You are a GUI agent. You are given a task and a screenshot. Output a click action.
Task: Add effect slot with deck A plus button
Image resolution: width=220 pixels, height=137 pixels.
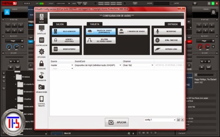click(22, 47)
